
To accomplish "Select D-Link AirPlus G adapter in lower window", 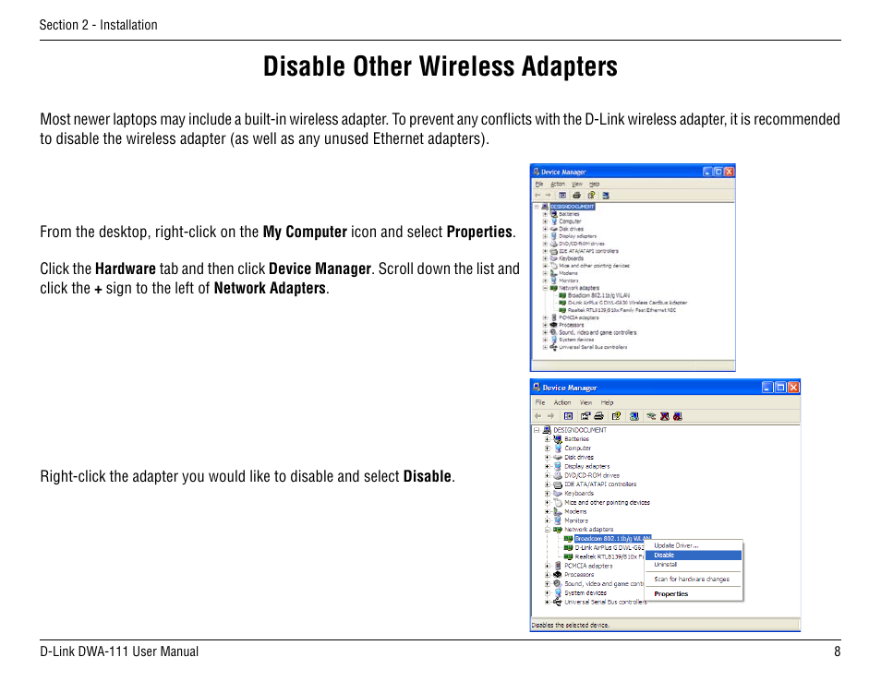I will click(609, 547).
